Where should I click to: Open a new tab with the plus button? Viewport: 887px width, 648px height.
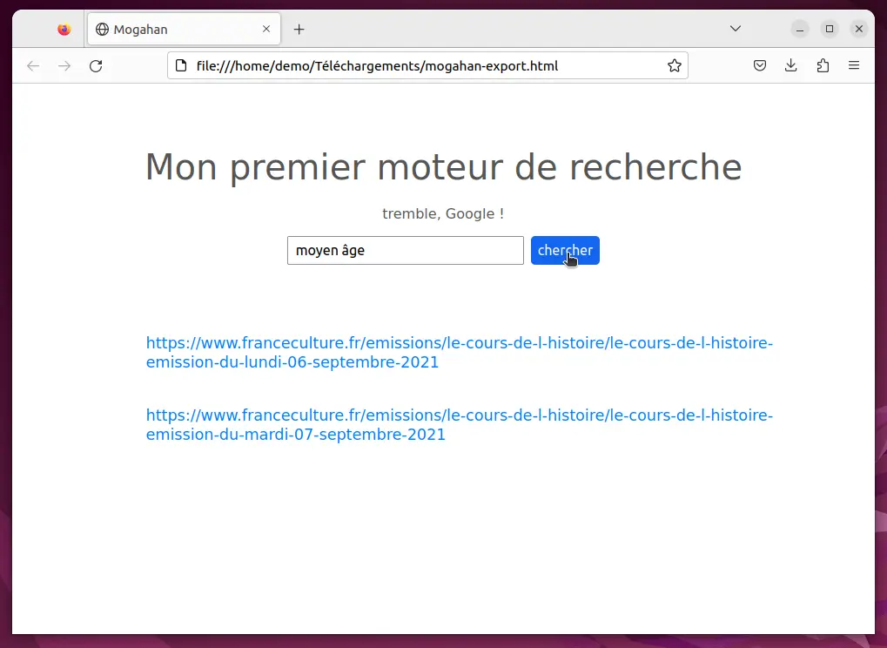[299, 29]
